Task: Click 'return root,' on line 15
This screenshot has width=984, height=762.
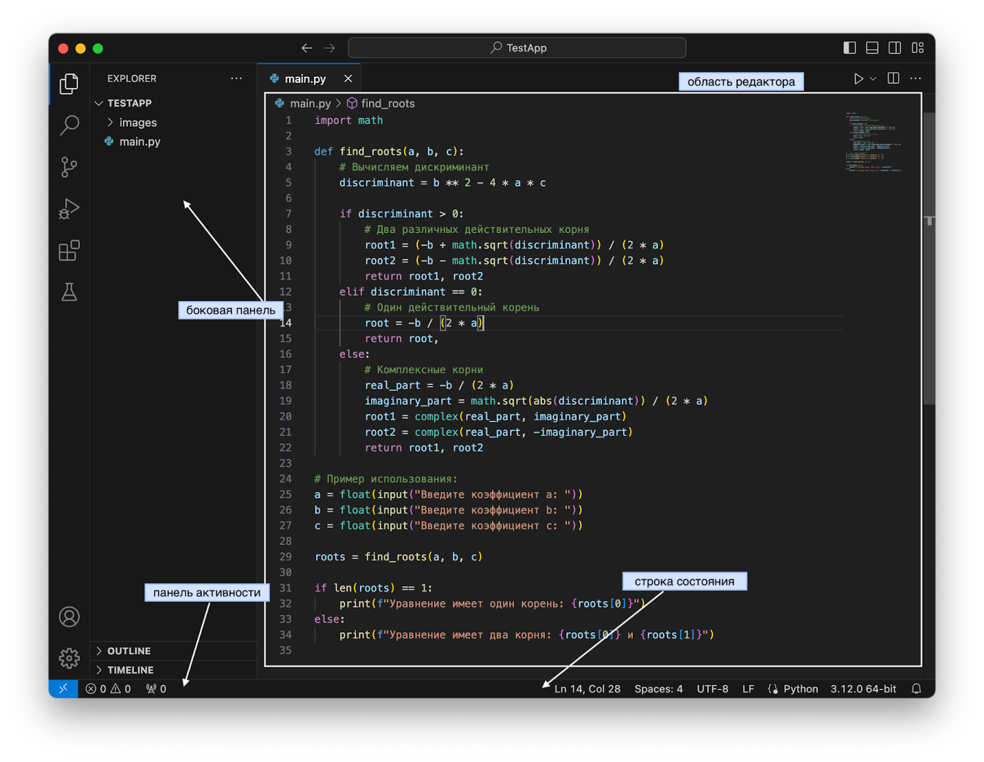Action: 402,338
